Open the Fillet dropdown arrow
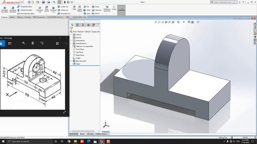Screen dimensions: 257x144 coord(74,14)
